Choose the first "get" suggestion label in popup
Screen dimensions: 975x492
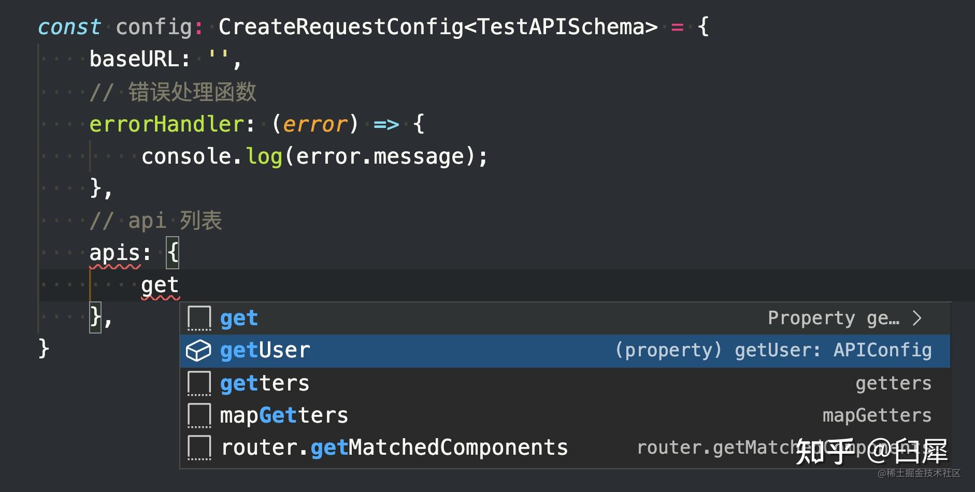239,318
